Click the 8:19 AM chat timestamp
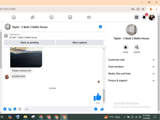160x120 pixels. 52,88
